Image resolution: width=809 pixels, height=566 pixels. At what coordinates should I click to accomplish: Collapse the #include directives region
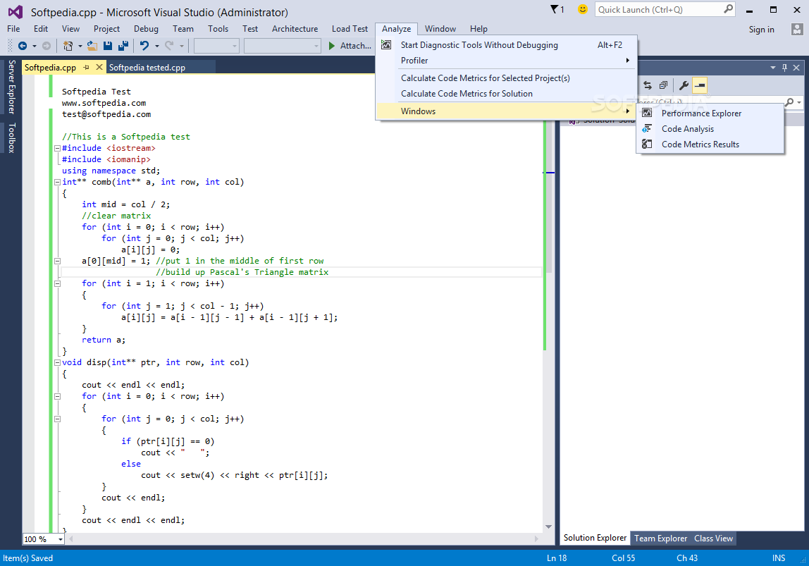(x=57, y=148)
